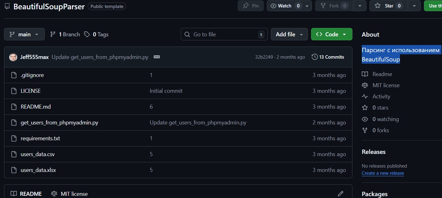442x198 pixels.
Task: Open the Fork options dropdown arrow
Action: (360, 6)
